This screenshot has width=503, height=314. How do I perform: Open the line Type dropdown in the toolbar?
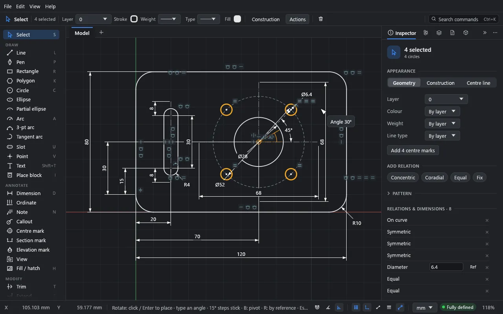pos(209,19)
